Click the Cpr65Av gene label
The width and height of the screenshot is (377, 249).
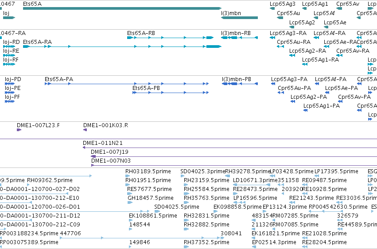[348, 4]
